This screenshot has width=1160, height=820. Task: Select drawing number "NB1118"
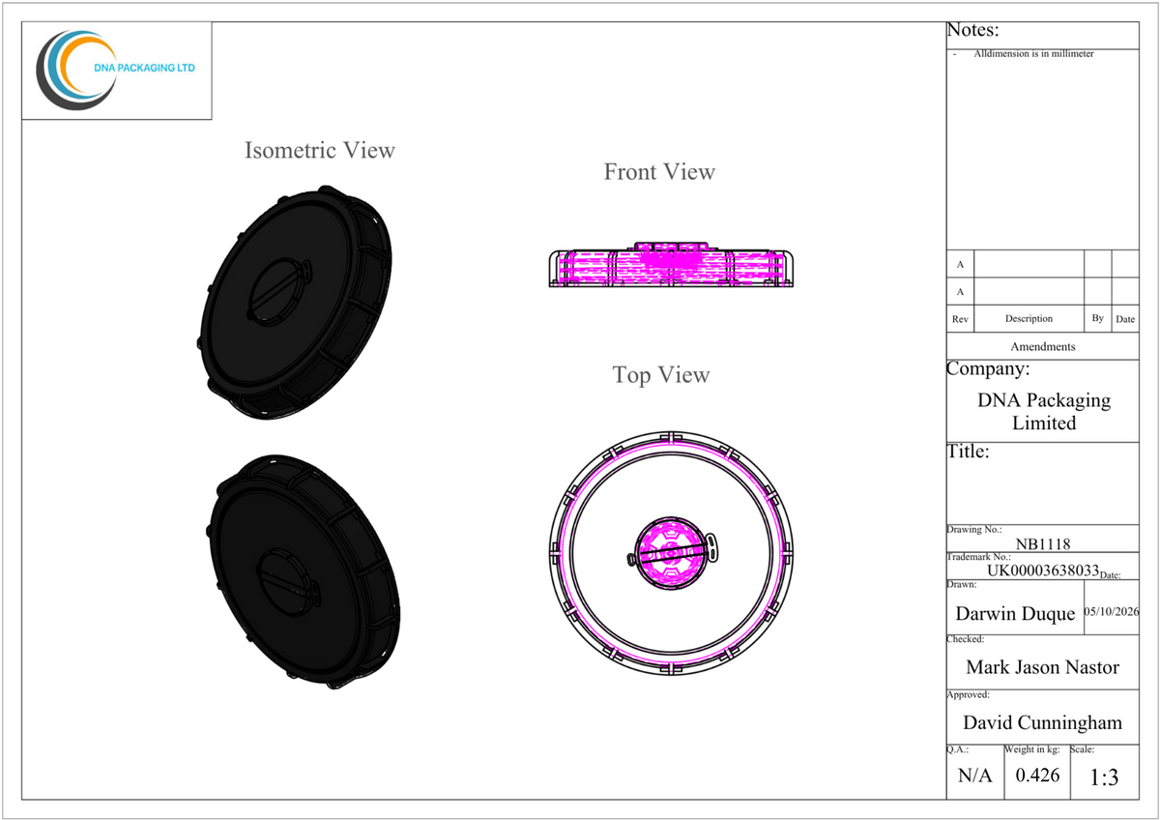point(1044,543)
